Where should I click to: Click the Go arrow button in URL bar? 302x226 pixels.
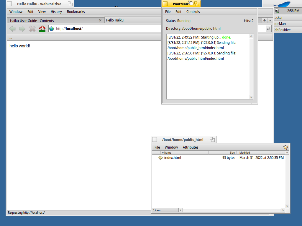268,29
